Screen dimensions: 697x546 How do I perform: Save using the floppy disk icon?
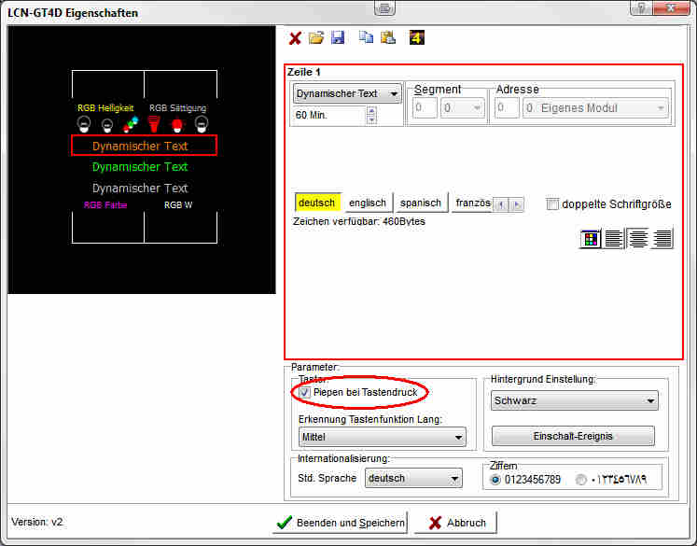(x=338, y=38)
